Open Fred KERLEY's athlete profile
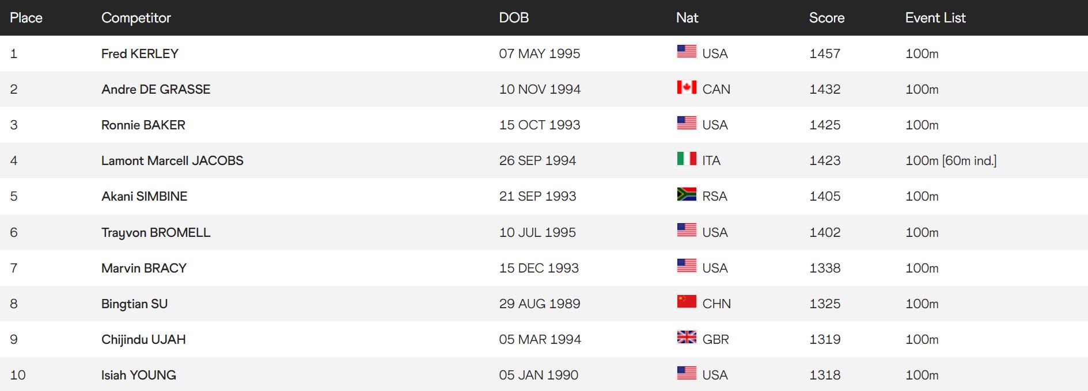This screenshot has width=1088, height=391. click(x=140, y=53)
